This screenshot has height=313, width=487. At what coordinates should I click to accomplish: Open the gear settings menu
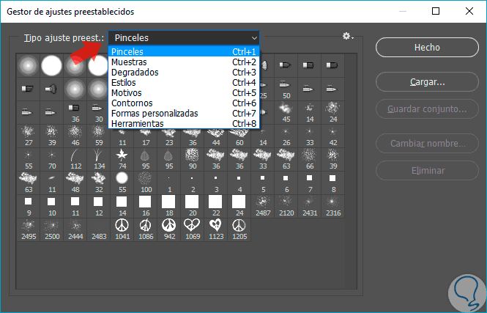click(347, 37)
